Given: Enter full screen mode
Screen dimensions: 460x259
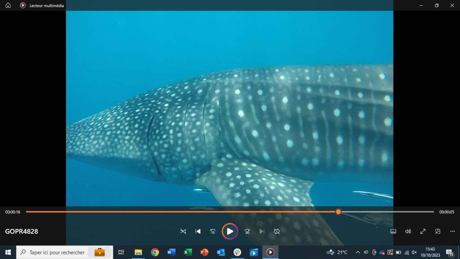Looking at the screenshot, I should click(423, 232).
